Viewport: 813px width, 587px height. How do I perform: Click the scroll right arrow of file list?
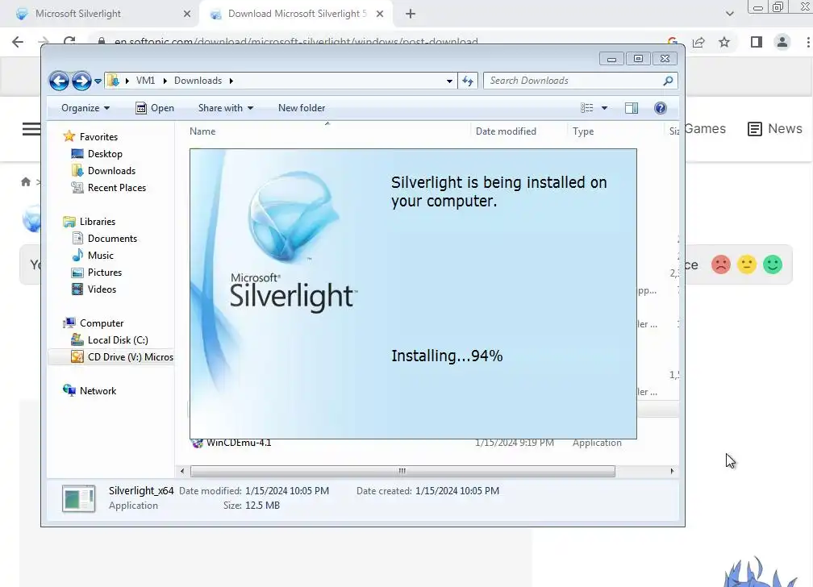672,472
